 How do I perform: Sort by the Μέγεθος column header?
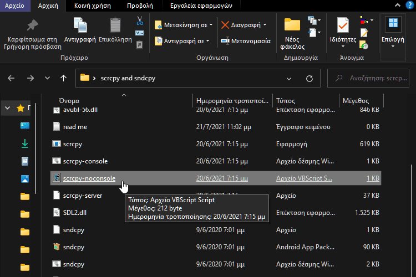pyautogui.click(x=356, y=101)
